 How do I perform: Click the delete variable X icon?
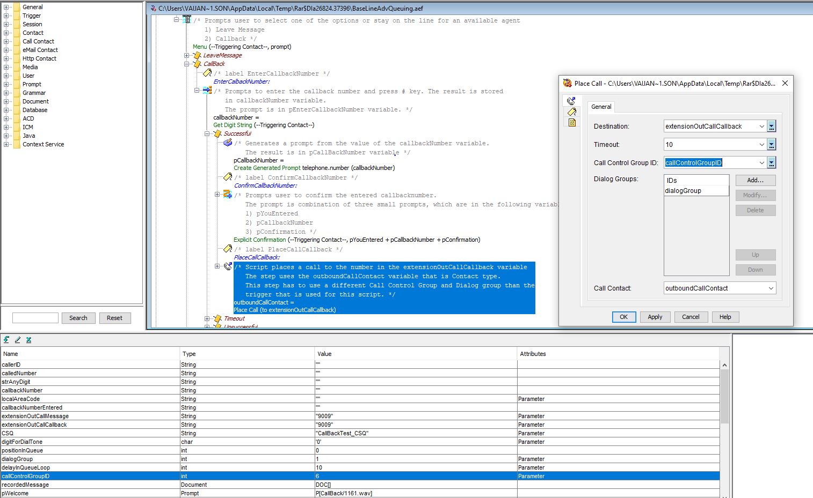[x=28, y=339]
